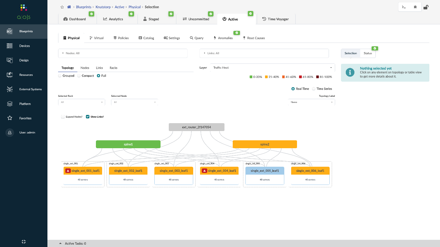Open the Selected Rack dropdown

pyautogui.click(x=81, y=102)
